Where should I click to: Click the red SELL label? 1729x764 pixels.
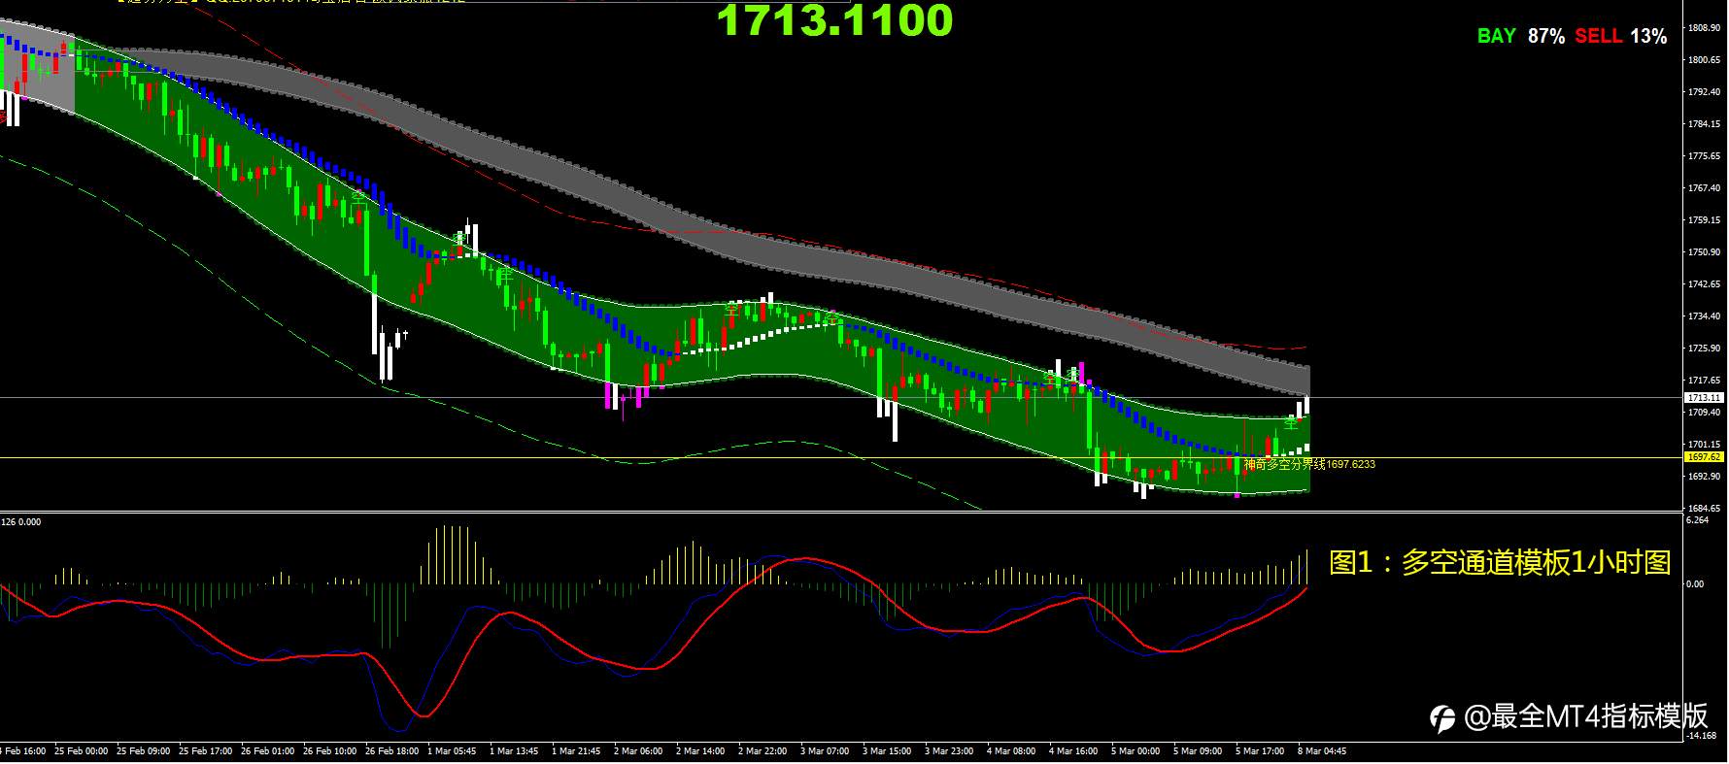[x=1599, y=36]
